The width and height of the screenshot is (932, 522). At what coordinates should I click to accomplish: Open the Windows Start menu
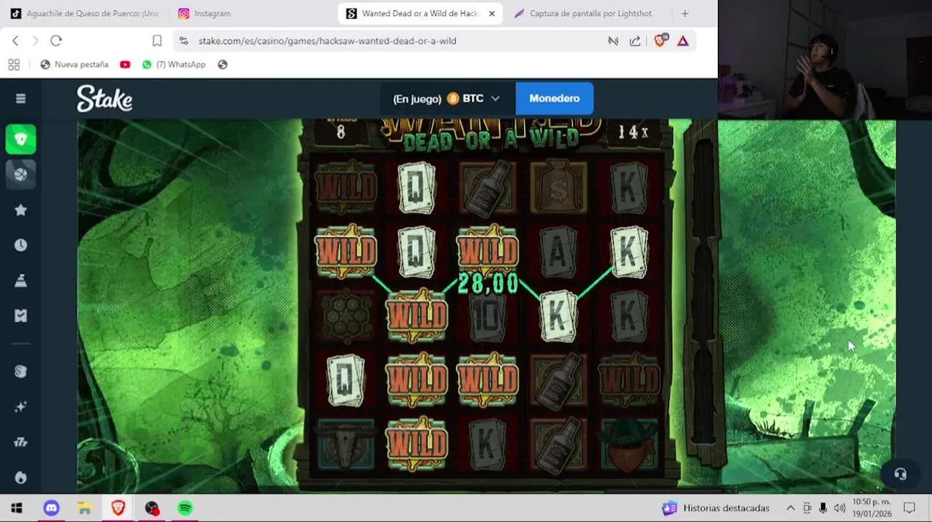tap(16, 508)
